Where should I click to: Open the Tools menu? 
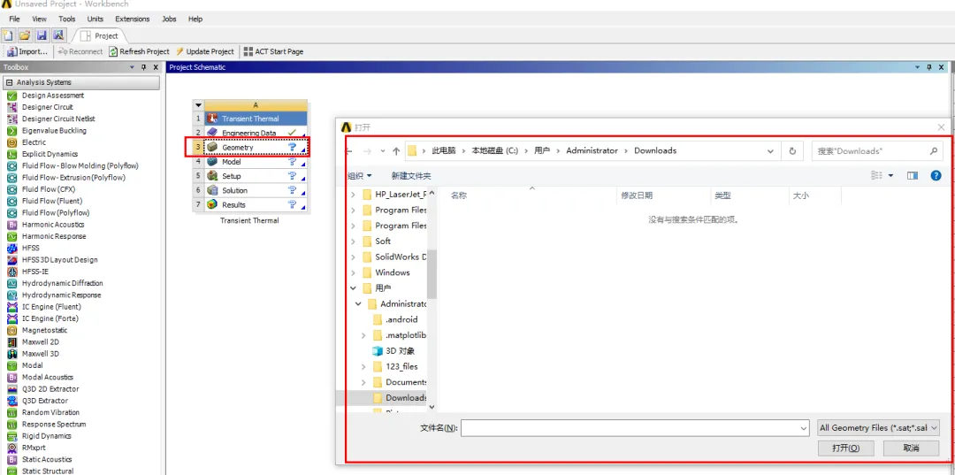coord(67,19)
